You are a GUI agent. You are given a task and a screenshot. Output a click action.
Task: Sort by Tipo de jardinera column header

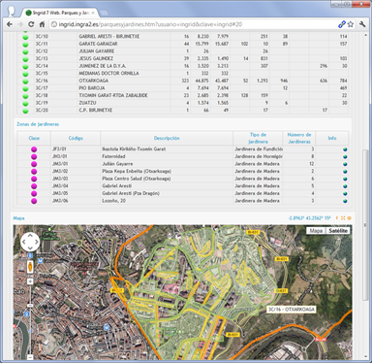click(x=258, y=138)
